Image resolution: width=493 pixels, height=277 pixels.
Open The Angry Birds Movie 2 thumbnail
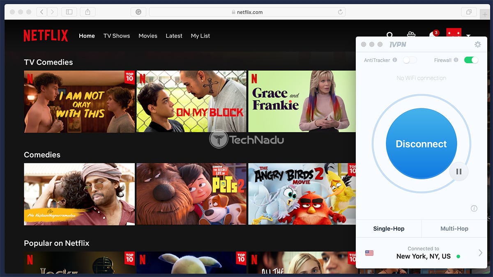pyautogui.click(x=302, y=194)
